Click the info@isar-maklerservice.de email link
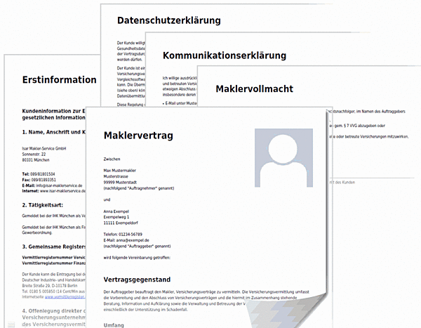 point(53,185)
